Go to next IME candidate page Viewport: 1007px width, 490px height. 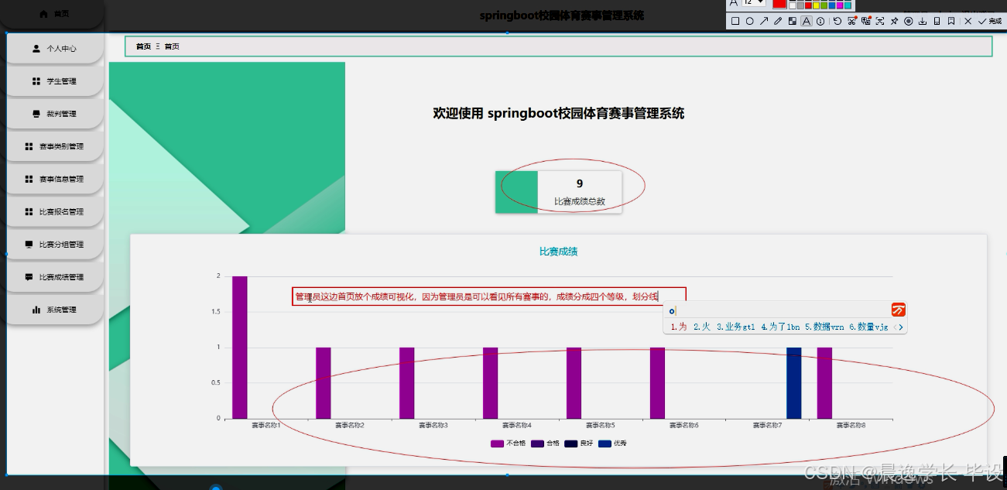901,327
